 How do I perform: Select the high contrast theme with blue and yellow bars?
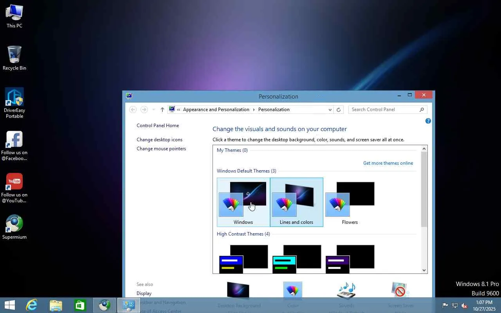point(243,258)
